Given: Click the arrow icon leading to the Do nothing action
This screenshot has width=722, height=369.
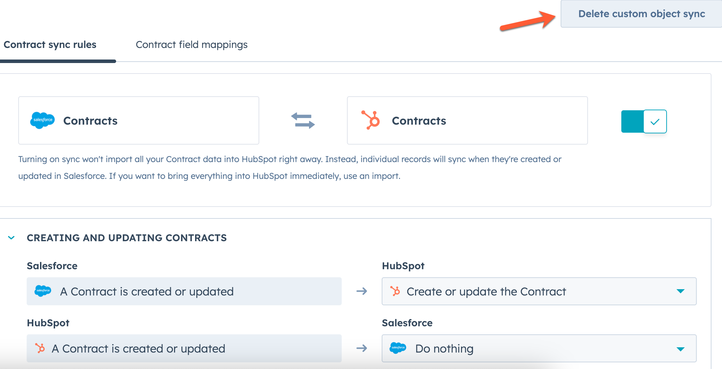Looking at the screenshot, I should pyautogui.click(x=362, y=348).
